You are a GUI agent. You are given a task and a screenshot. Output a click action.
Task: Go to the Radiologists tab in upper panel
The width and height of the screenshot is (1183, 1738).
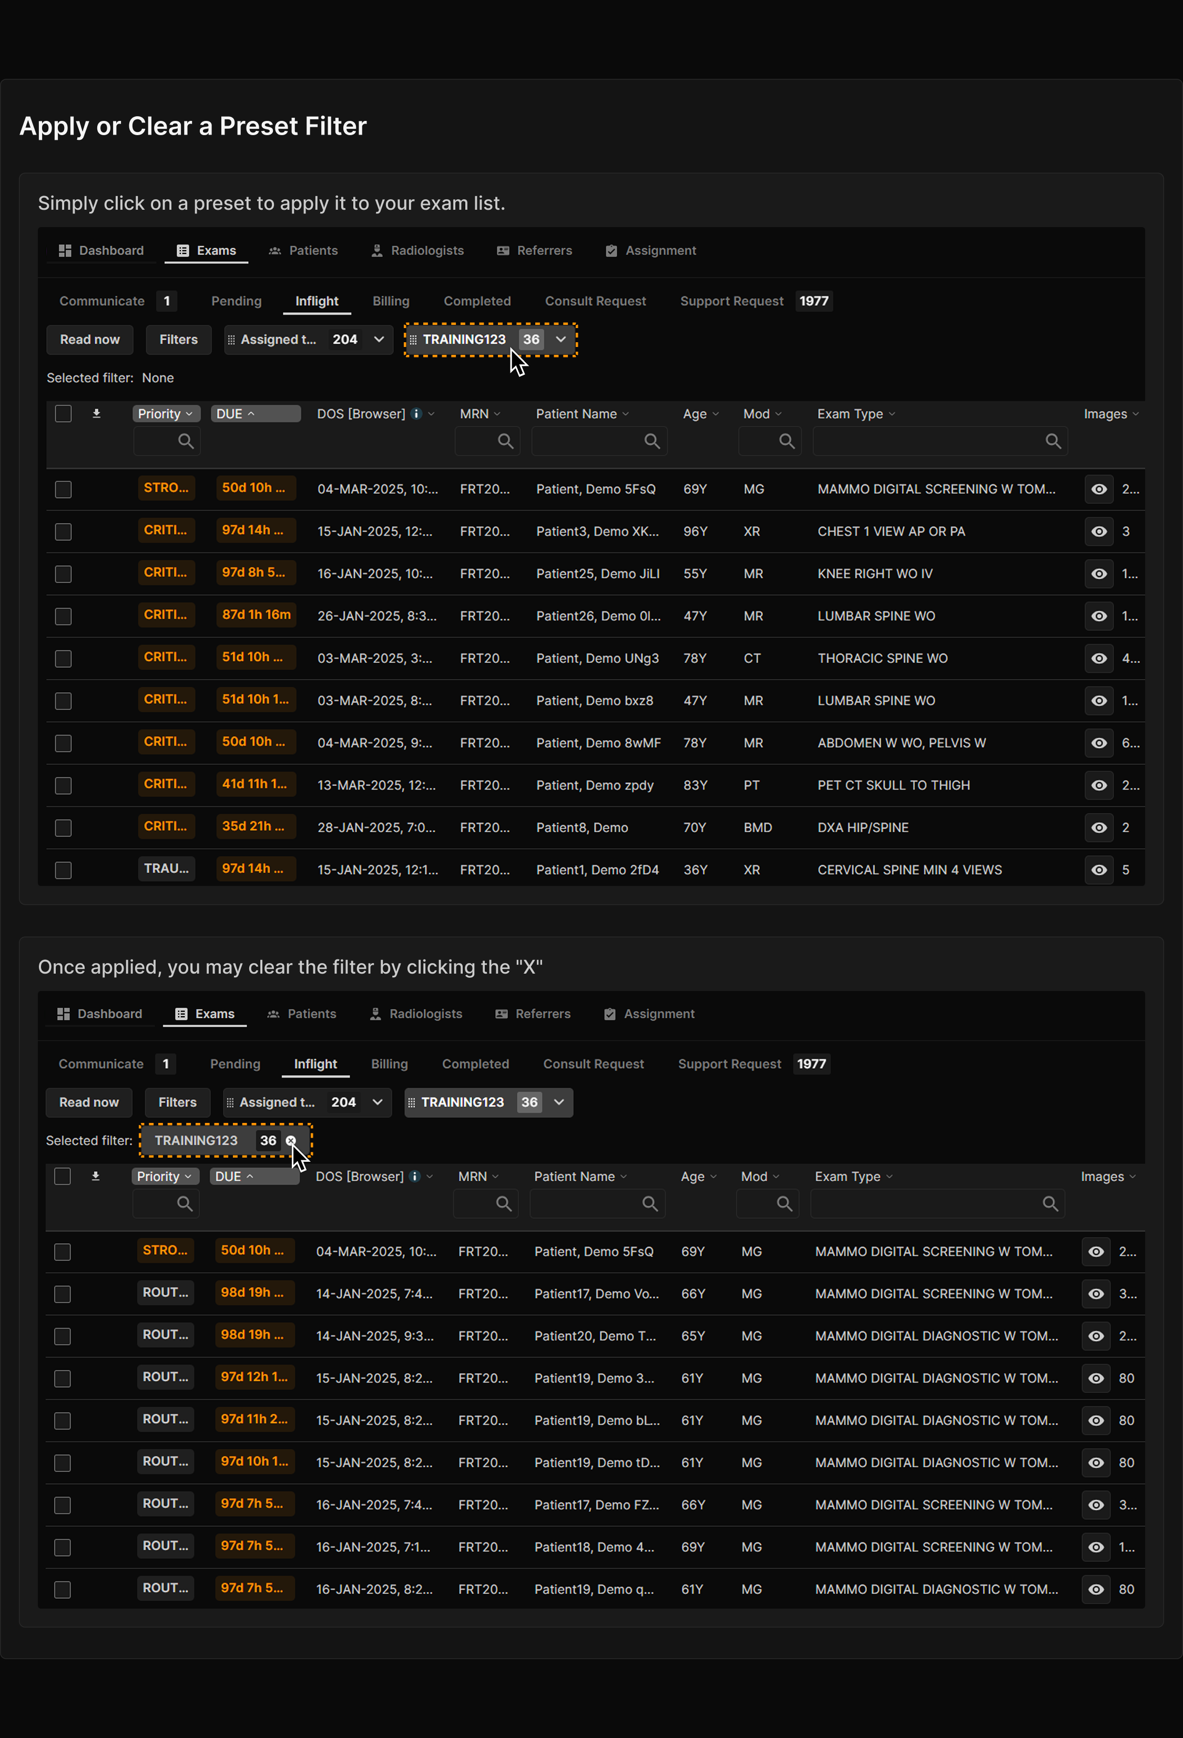pyautogui.click(x=418, y=251)
